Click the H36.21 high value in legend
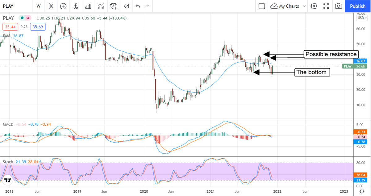Screen dimensions: 371x196 click(x=59, y=18)
